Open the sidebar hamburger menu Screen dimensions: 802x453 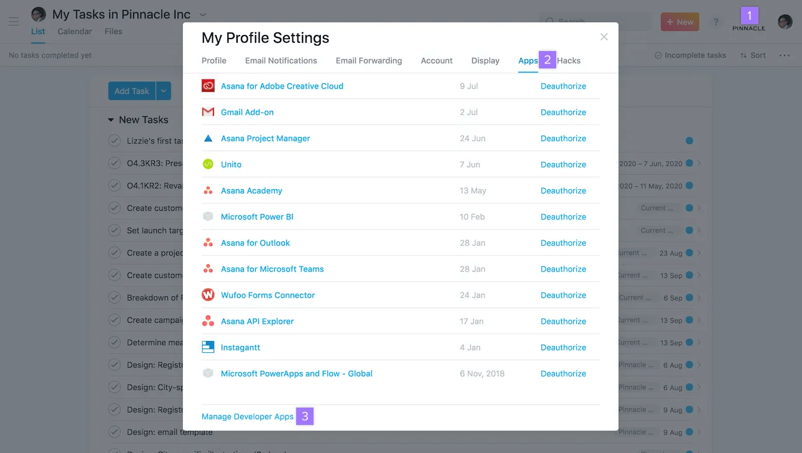(14, 22)
